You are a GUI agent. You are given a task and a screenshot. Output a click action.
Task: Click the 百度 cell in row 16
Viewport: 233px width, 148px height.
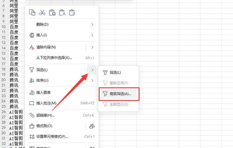[x=17, y=59]
